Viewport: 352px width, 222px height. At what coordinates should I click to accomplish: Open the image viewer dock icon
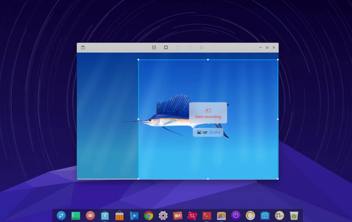221,216
